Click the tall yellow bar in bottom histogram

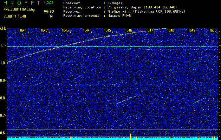(130, 136)
